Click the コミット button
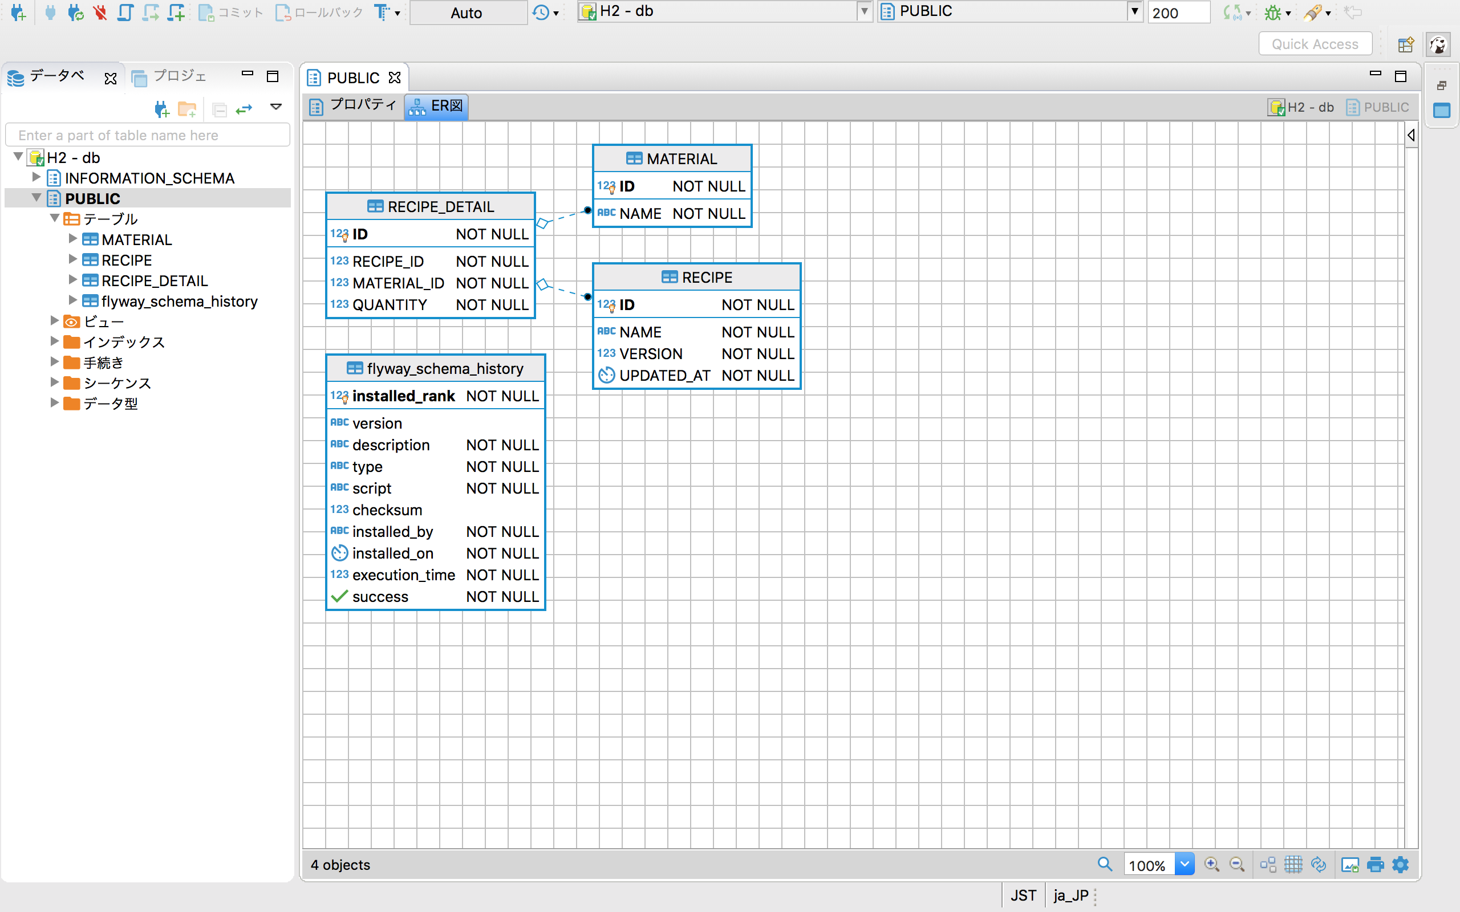Viewport: 1460px width, 912px height. tap(232, 12)
